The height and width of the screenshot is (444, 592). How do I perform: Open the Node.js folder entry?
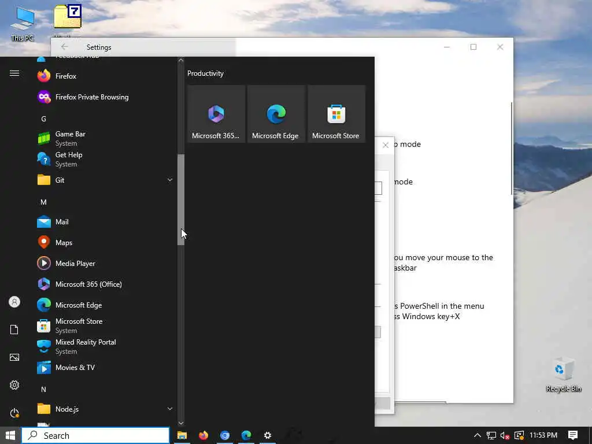(106, 409)
